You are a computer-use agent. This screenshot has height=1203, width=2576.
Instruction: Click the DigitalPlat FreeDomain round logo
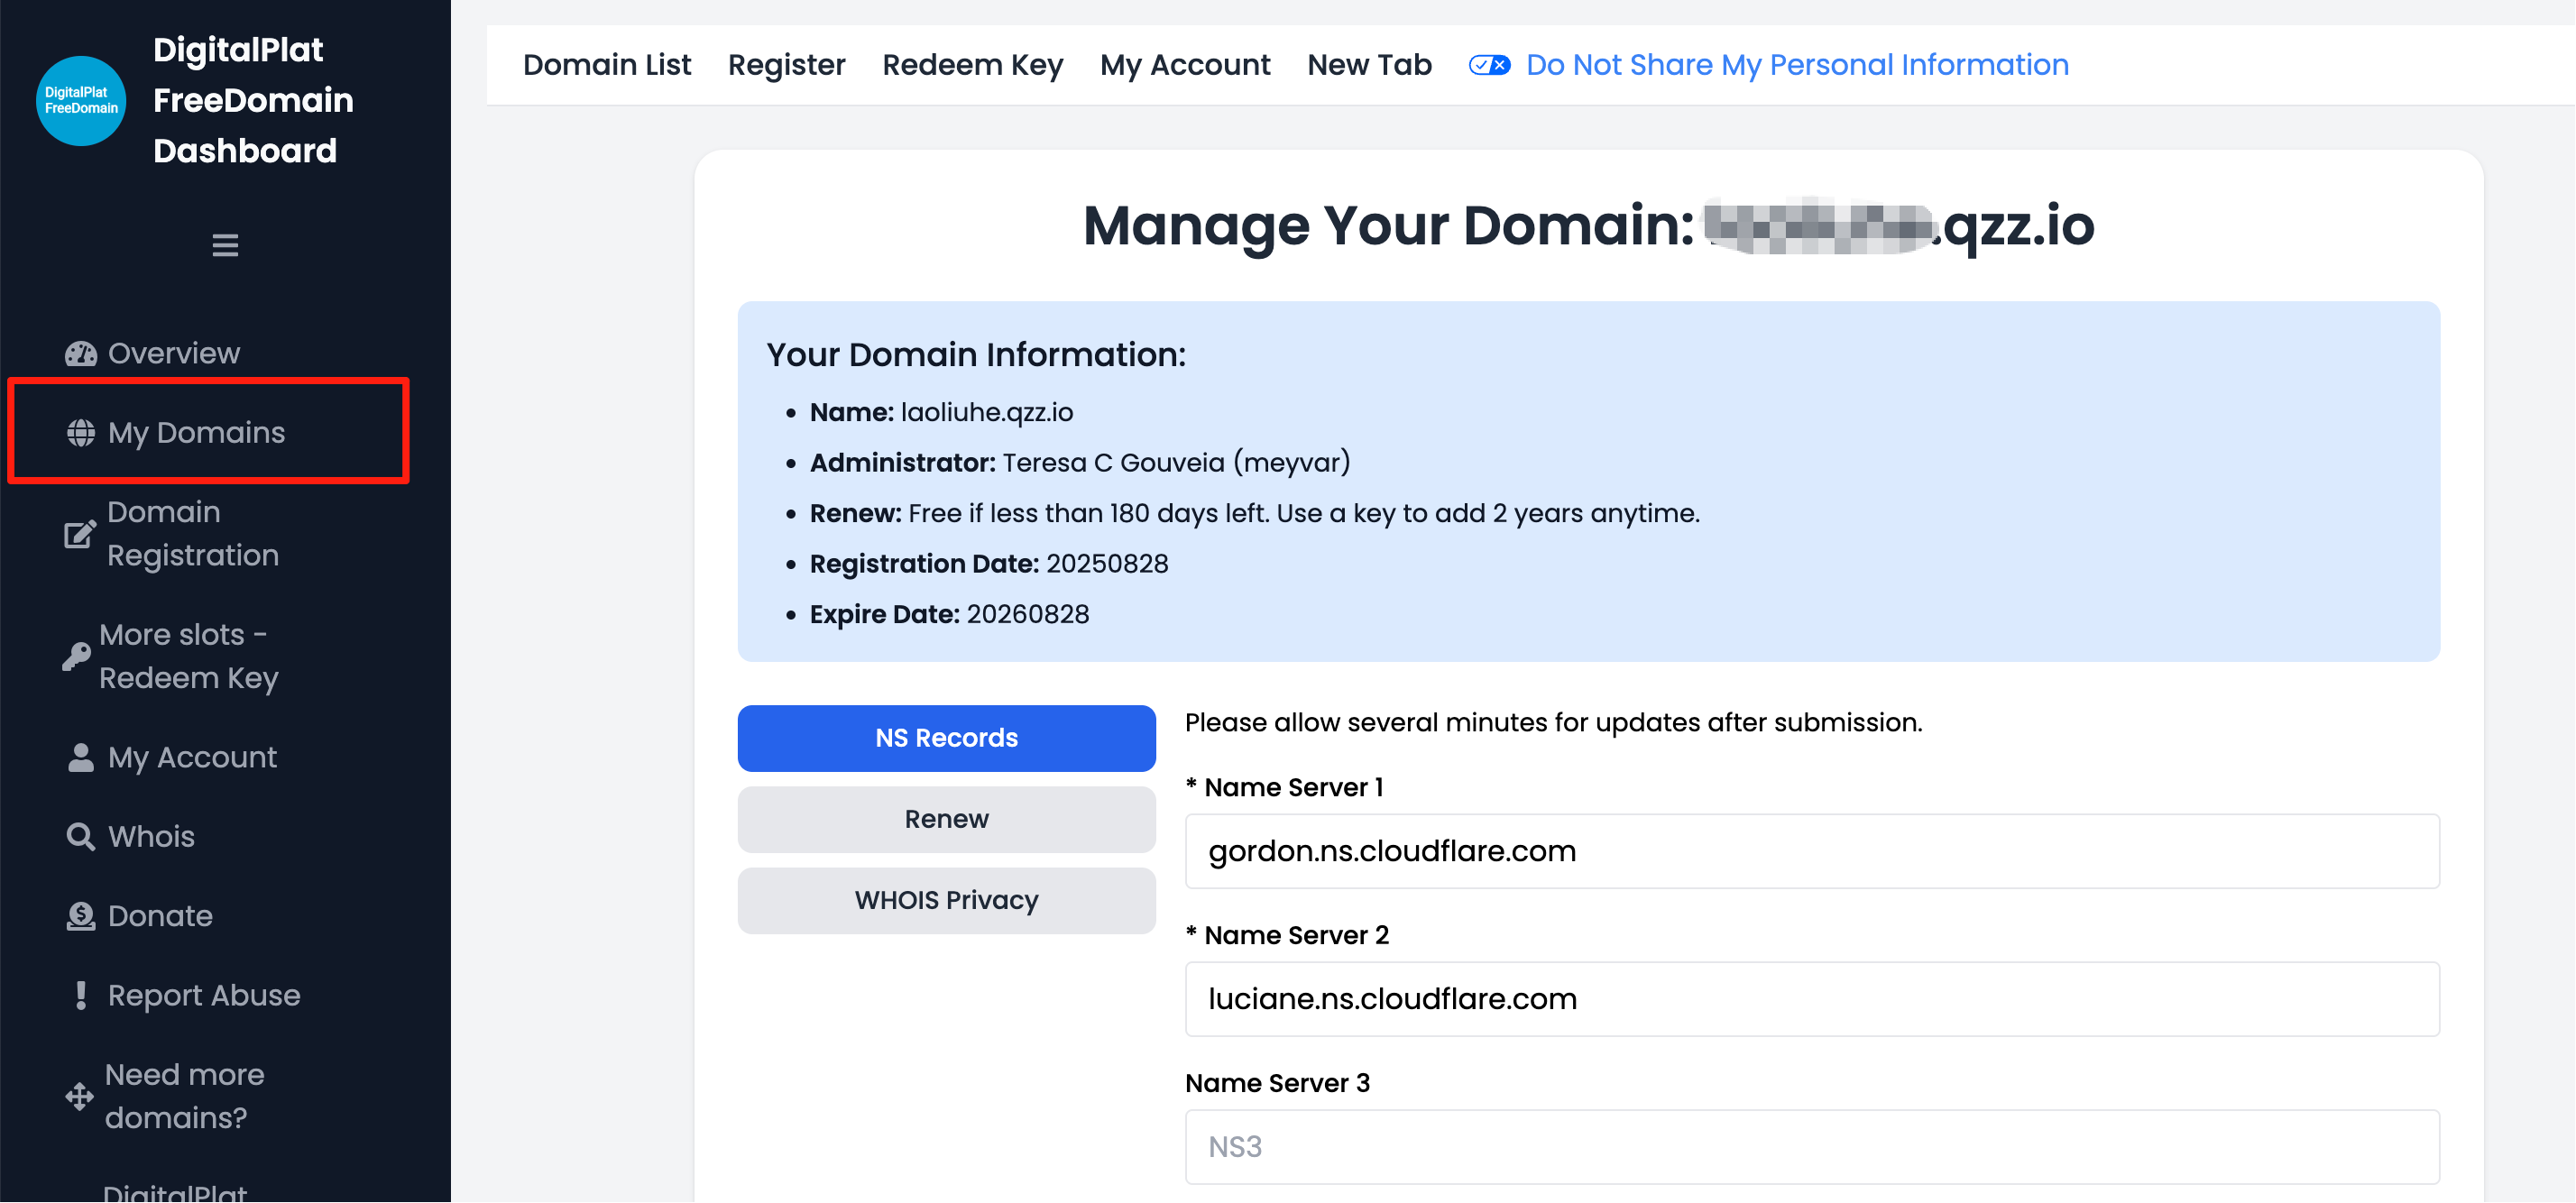click(81, 100)
